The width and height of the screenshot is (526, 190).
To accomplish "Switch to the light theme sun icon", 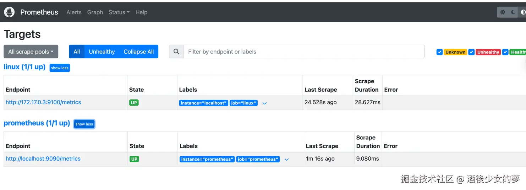I will (x=503, y=12).
